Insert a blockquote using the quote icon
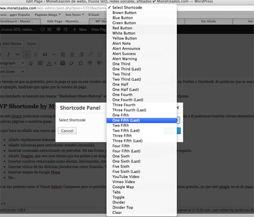The image size is (254, 217). tap(45, 54)
